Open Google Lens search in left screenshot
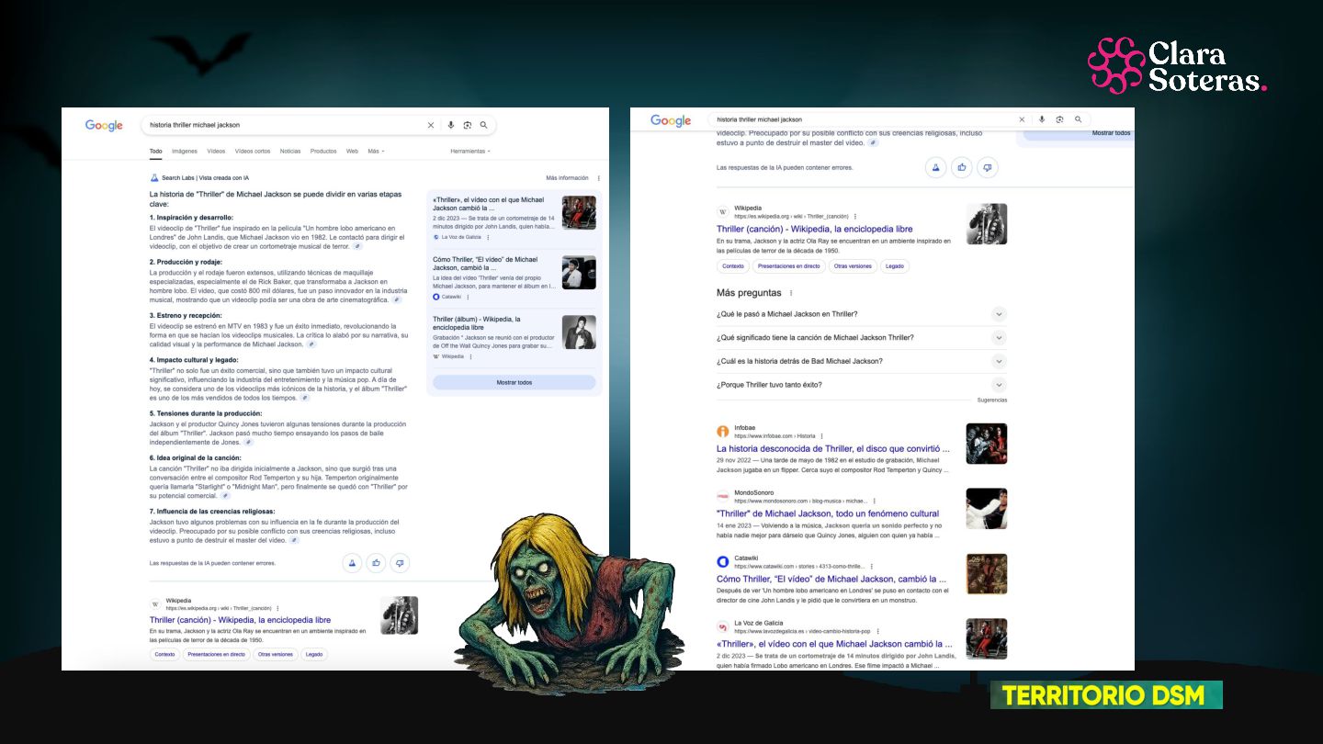 pos(467,126)
